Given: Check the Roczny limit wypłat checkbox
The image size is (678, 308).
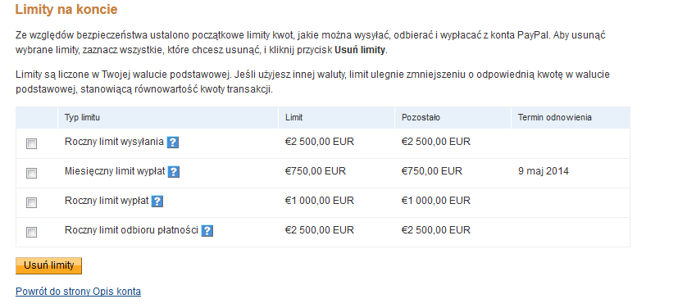Looking at the screenshot, I should (x=32, y=202).
